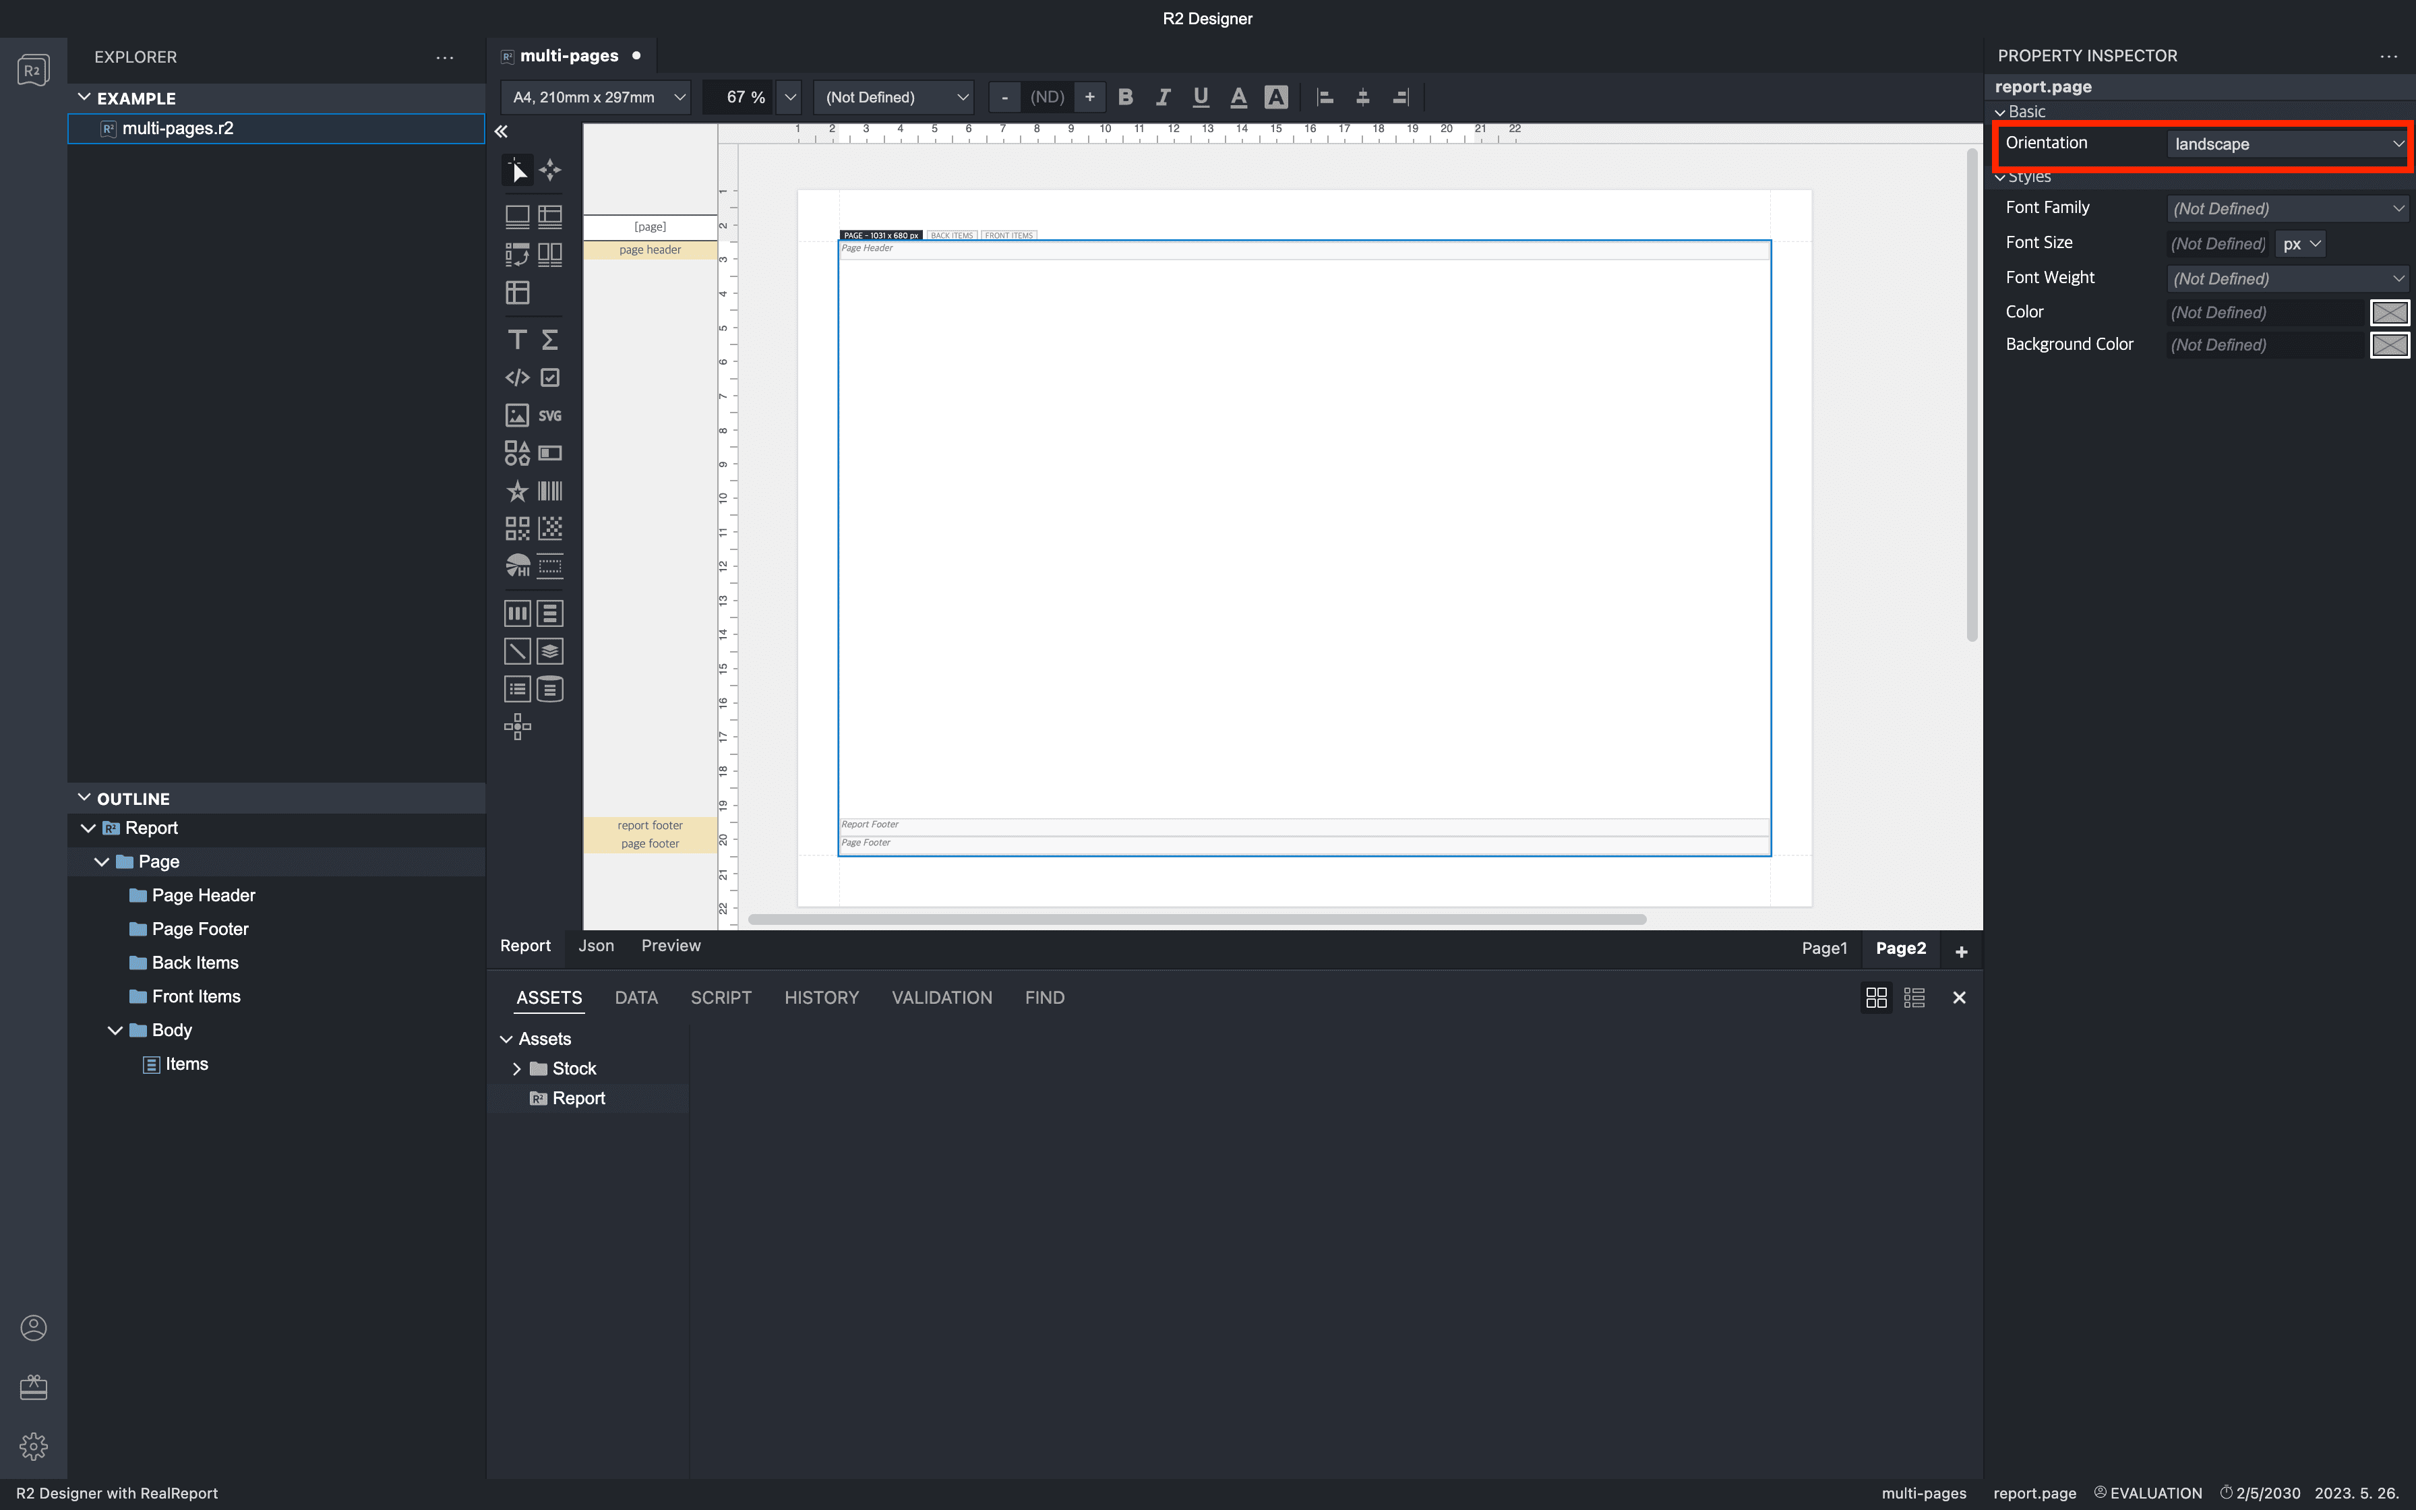Decrease font size with minus button
Image resolution: width=2416 pixels, height=1510 pixels.
point(1004,97)
